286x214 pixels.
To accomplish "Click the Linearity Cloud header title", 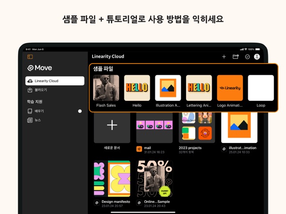I will click(108, 56).
